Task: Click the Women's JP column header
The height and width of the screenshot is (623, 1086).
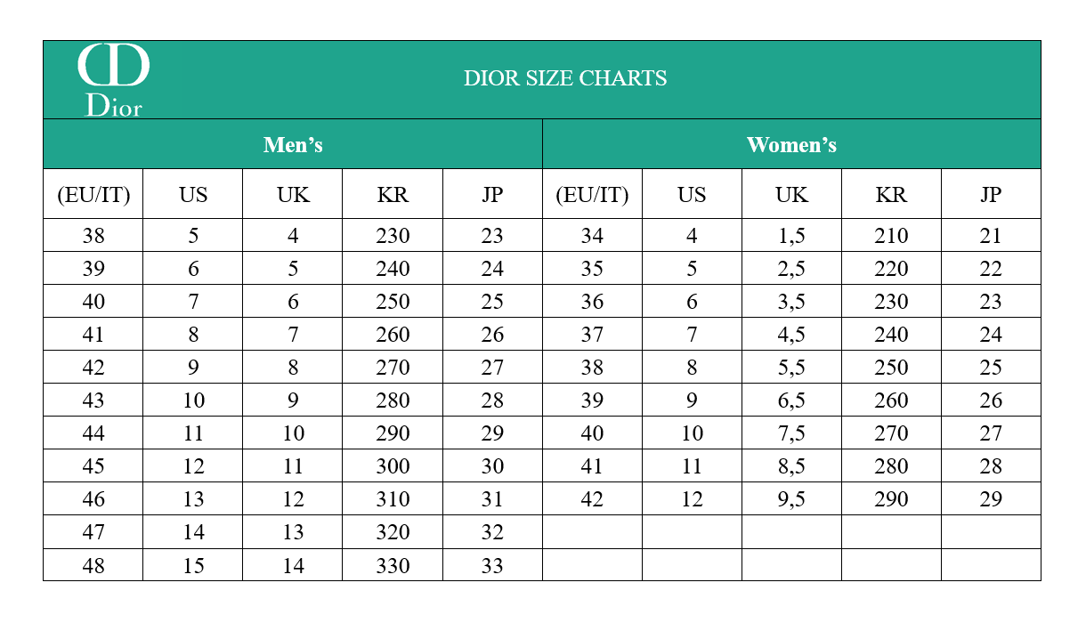Action: pyautogui.click(x=991, y=194)
